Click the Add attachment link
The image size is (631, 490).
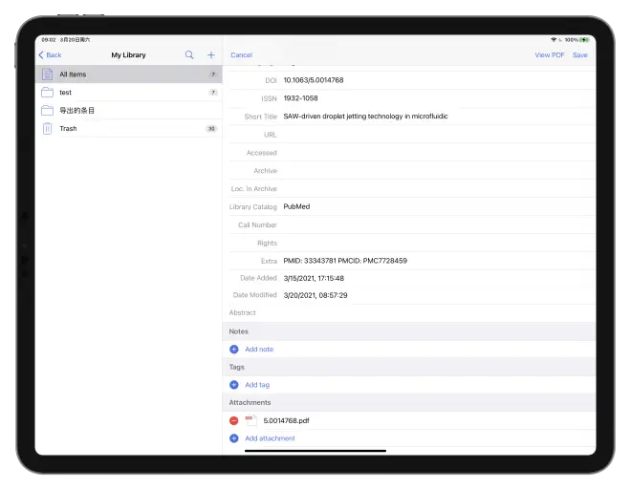[270, 438]
